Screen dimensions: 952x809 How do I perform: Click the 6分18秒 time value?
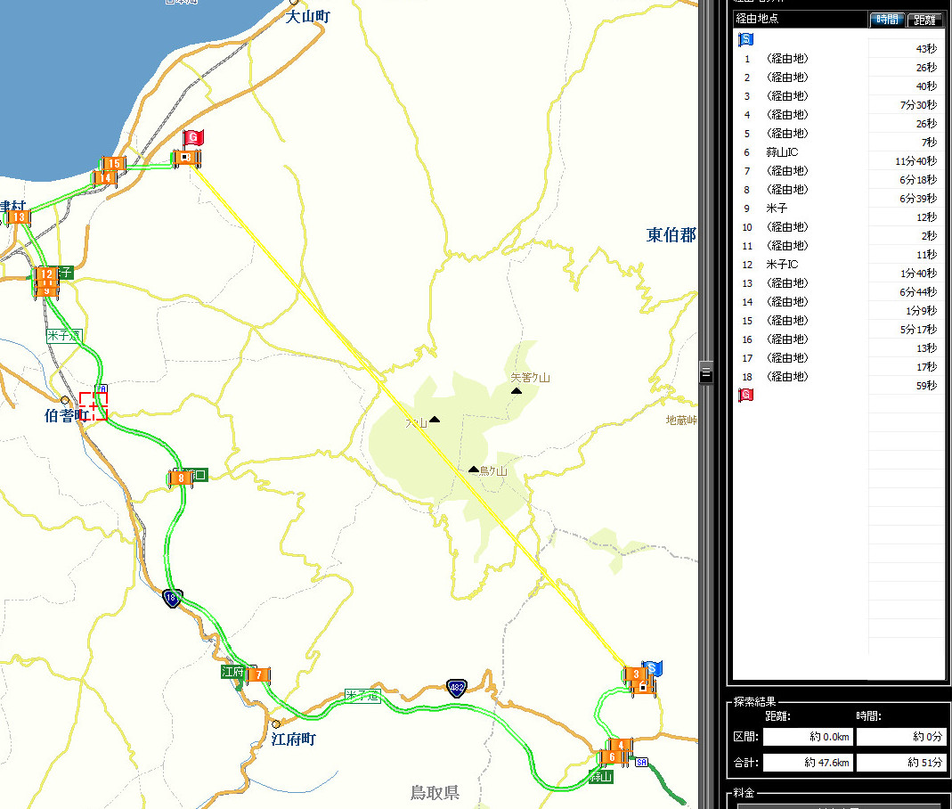click(x=918, y=180)
